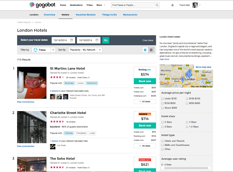Click left handle of user rating slider
This screenshot has height=172, width=233.
point(163,168)
